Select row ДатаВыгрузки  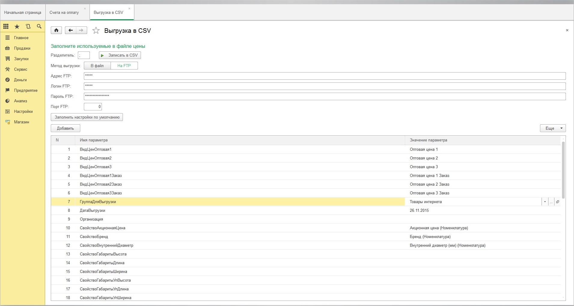tap(306, 210)
